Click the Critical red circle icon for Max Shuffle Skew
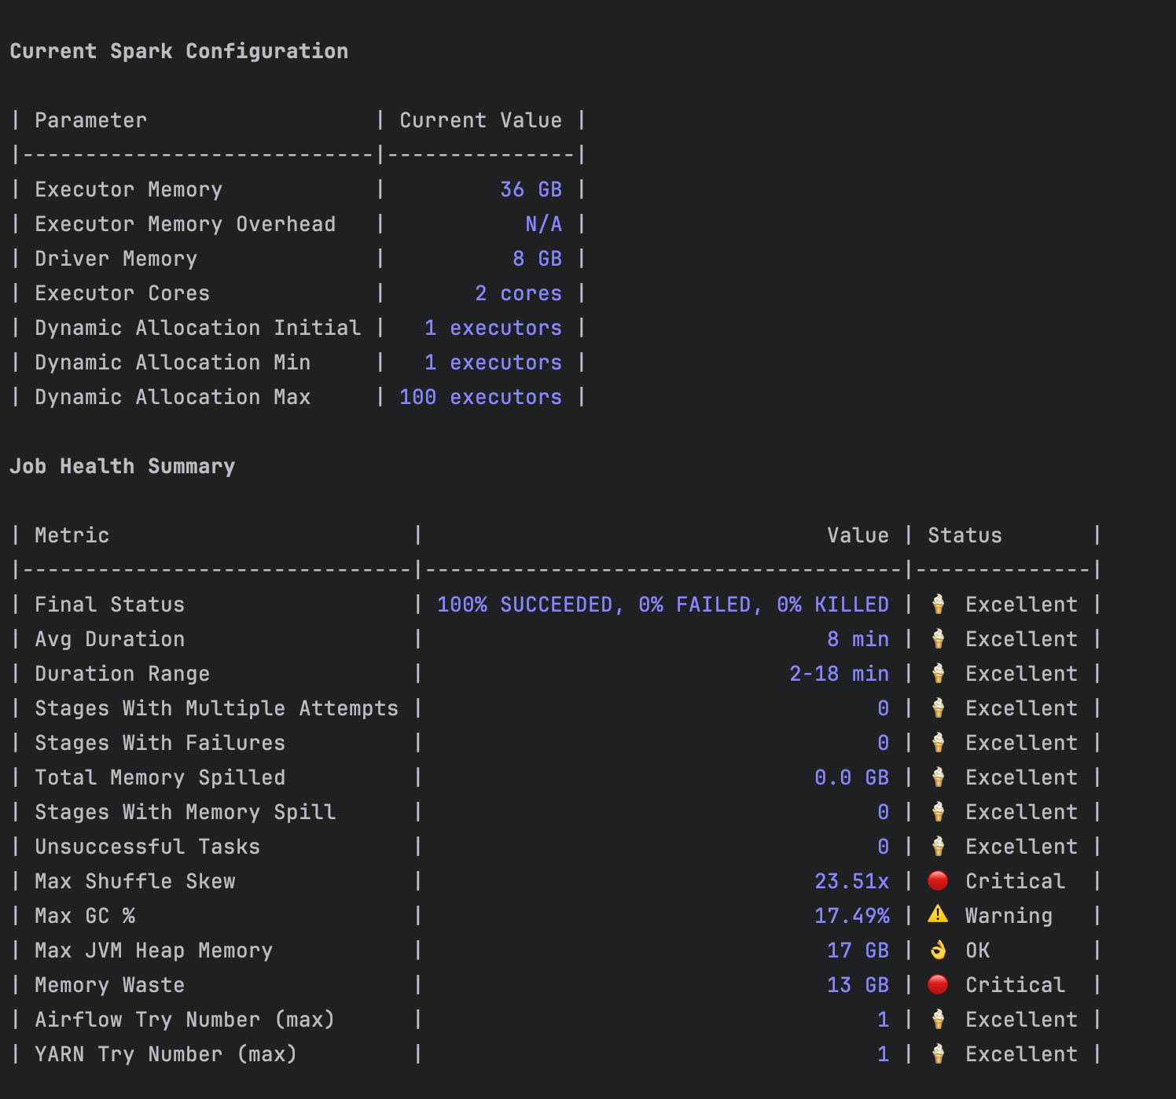Screen dimensions: 1176x1099 pyautogui.click(x=937, y=880)
